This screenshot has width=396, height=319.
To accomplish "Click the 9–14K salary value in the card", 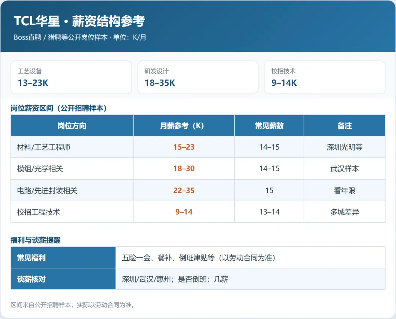I will coord(284,83).
